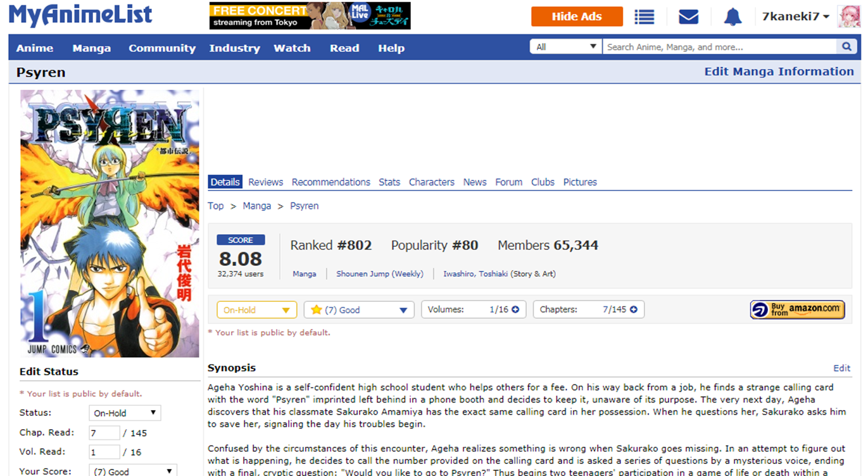Switch to the Characters tab
868x476 pixels.
click(431, 182)
